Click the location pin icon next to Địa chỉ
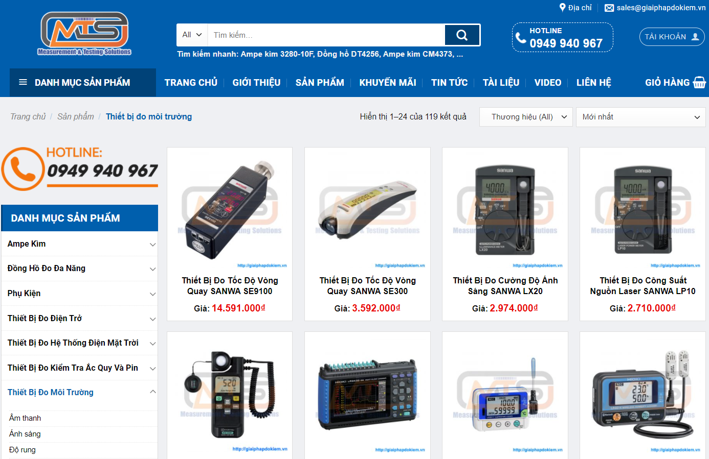The height and width of the screenshot is (459, 709). tap(563, 8)
